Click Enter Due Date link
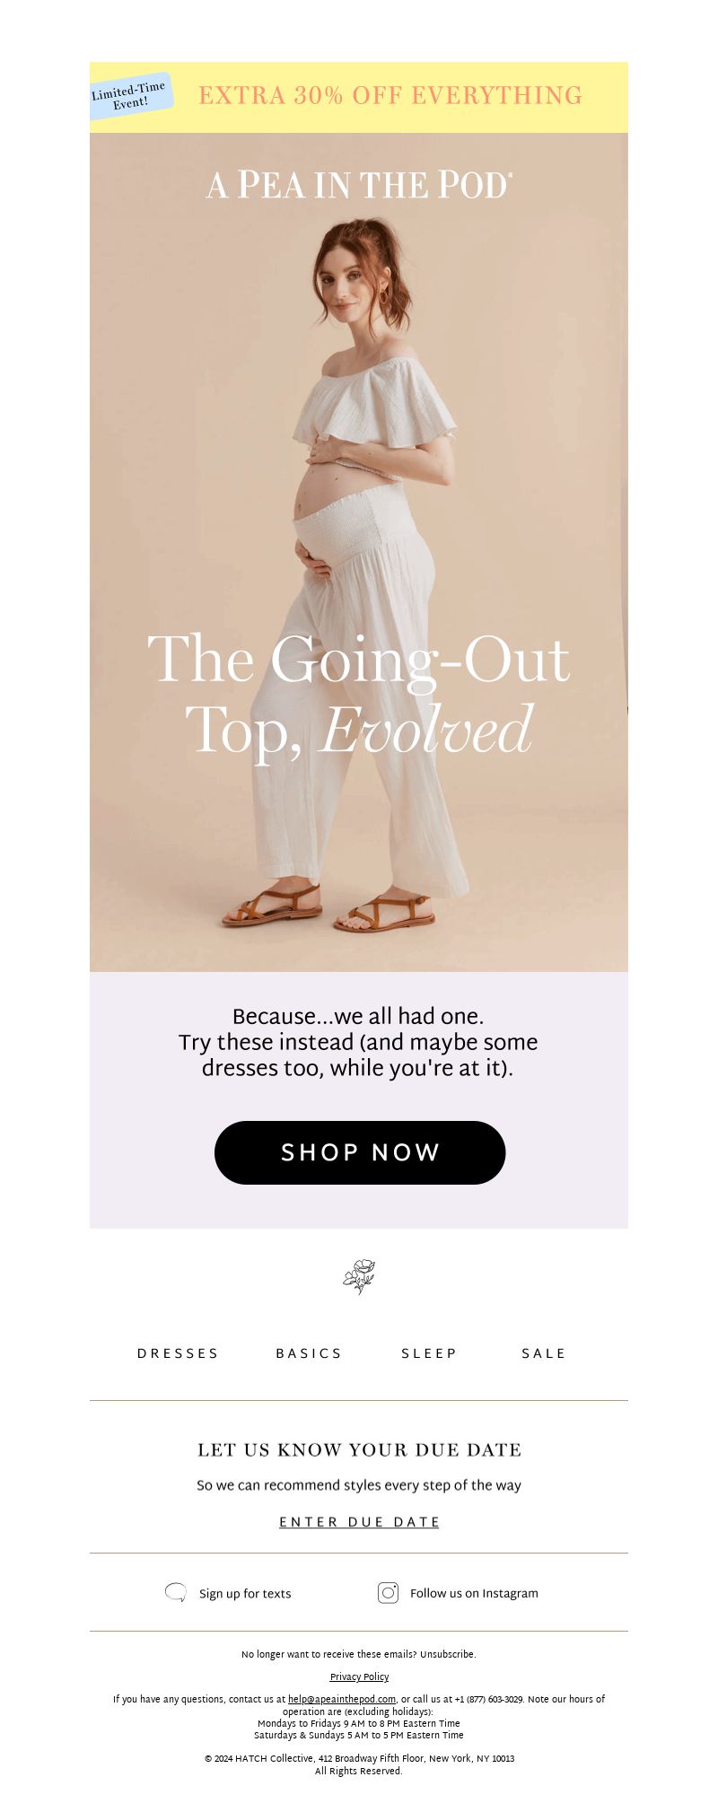The height and width of the screenshot is (1812, 718). 359,1521
